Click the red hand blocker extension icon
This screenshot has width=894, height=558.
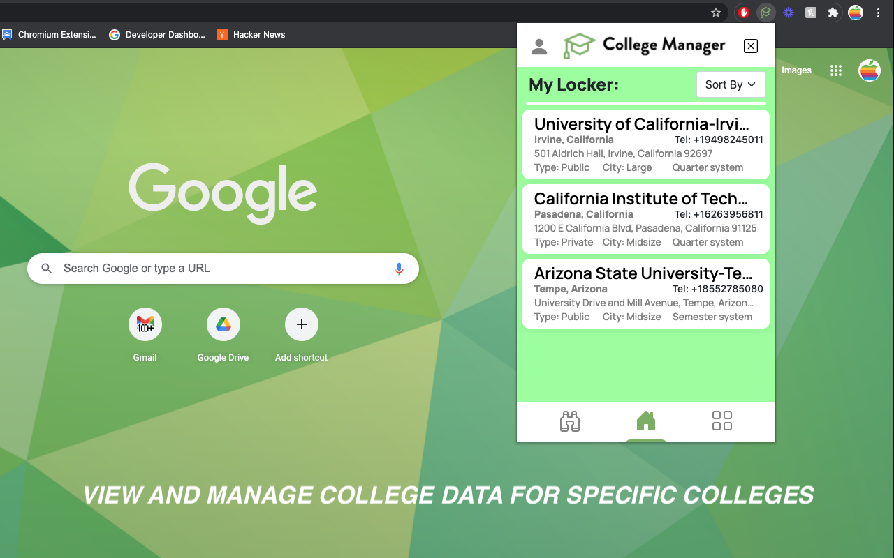click(744, 12)
